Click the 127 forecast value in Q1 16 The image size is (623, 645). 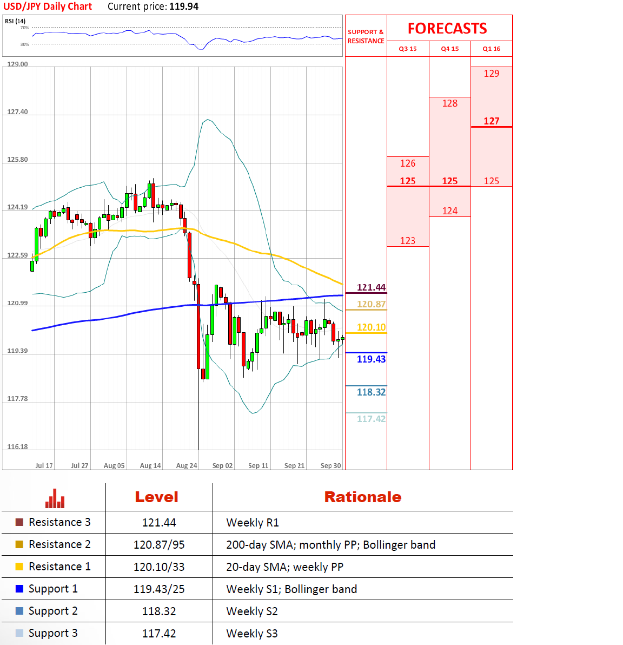tap(492, 121)
